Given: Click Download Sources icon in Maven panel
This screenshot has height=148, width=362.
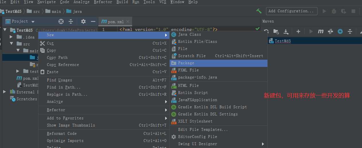Looking at the screenshot, I should point(286,31).
